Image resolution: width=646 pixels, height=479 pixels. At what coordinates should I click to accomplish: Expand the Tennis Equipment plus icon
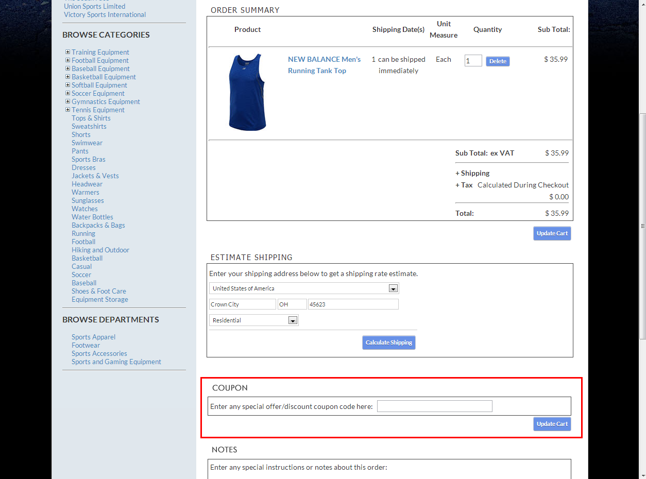(67, 110)
